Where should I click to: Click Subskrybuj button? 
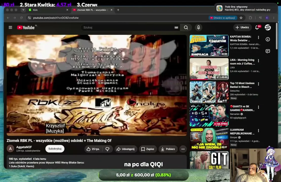coord(55,149)
